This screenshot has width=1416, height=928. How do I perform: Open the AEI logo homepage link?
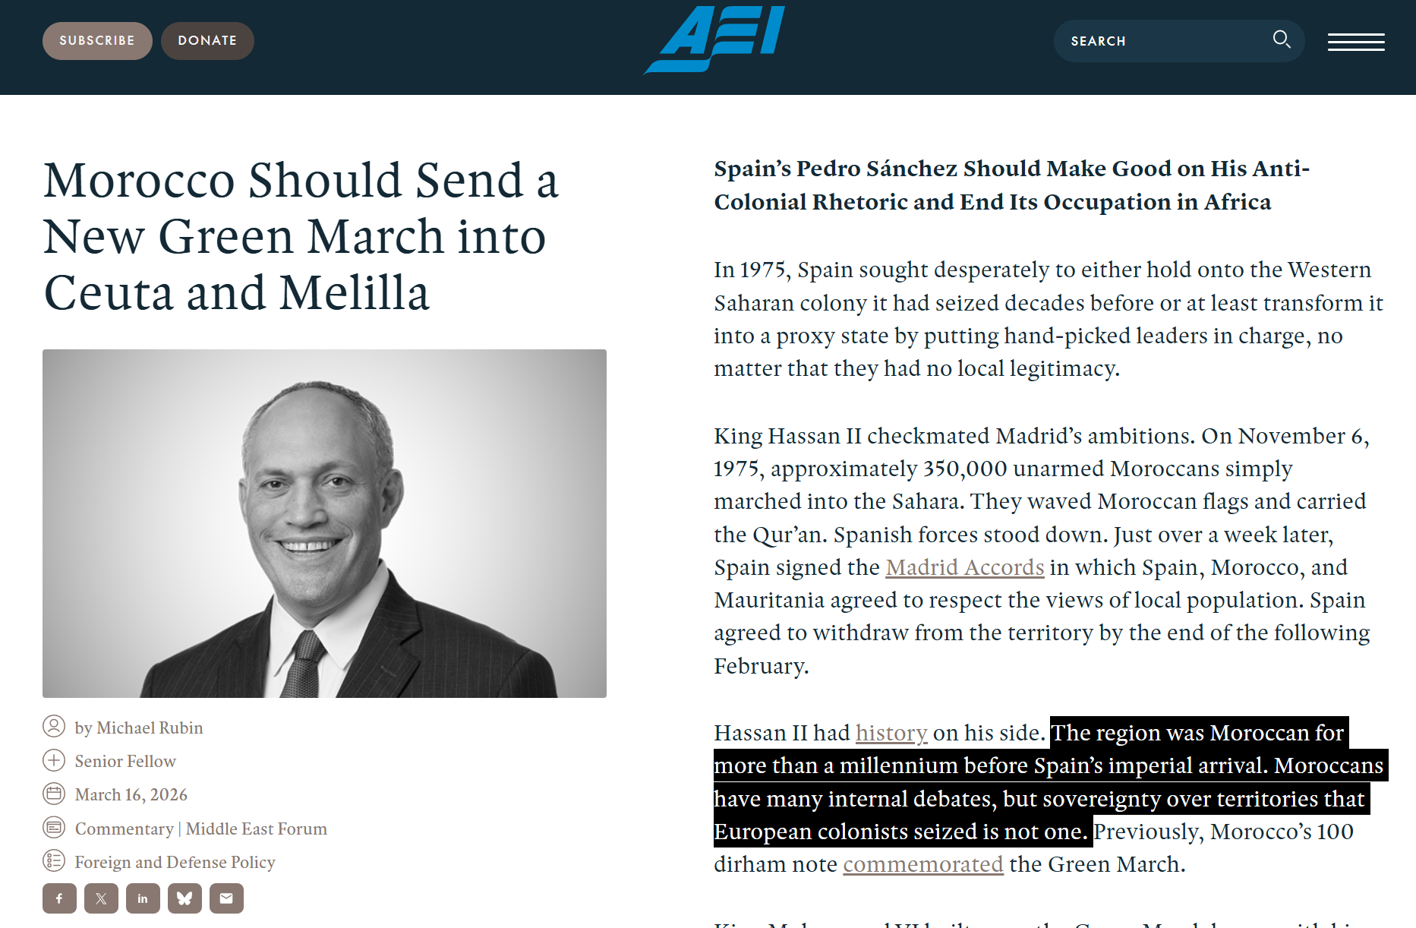[x=714, y=39]
